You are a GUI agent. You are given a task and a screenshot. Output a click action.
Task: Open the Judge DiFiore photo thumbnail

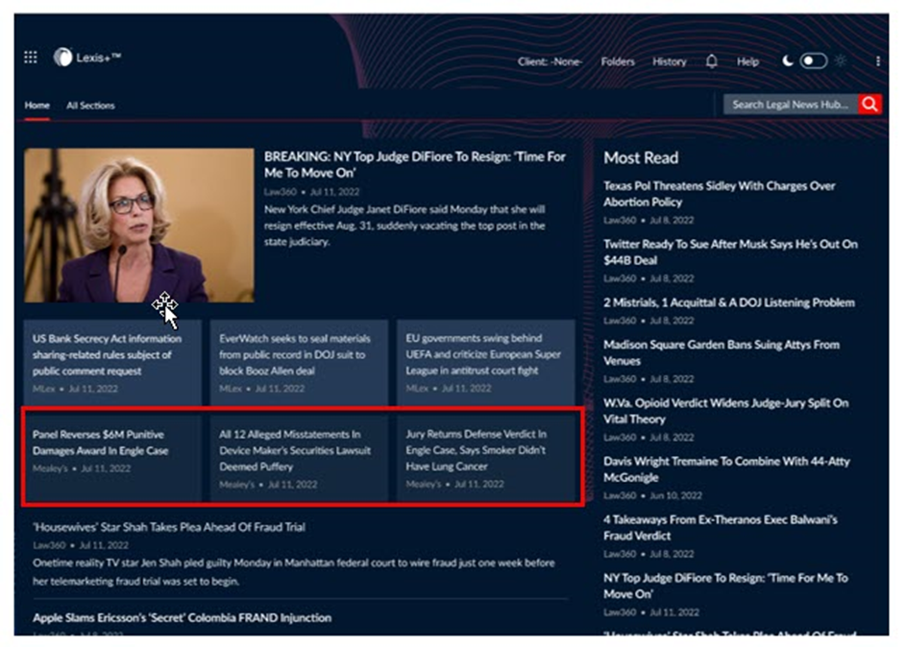[x=138, y=225]
